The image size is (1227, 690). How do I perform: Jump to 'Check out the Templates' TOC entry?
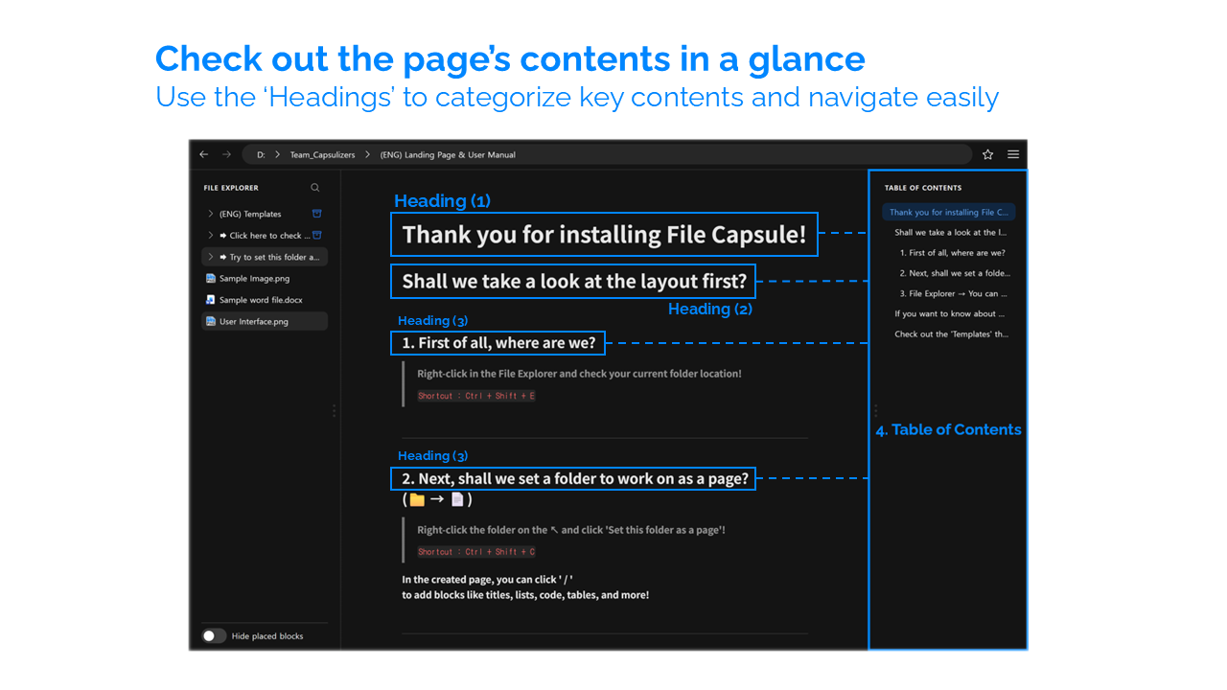pos(952,334)
